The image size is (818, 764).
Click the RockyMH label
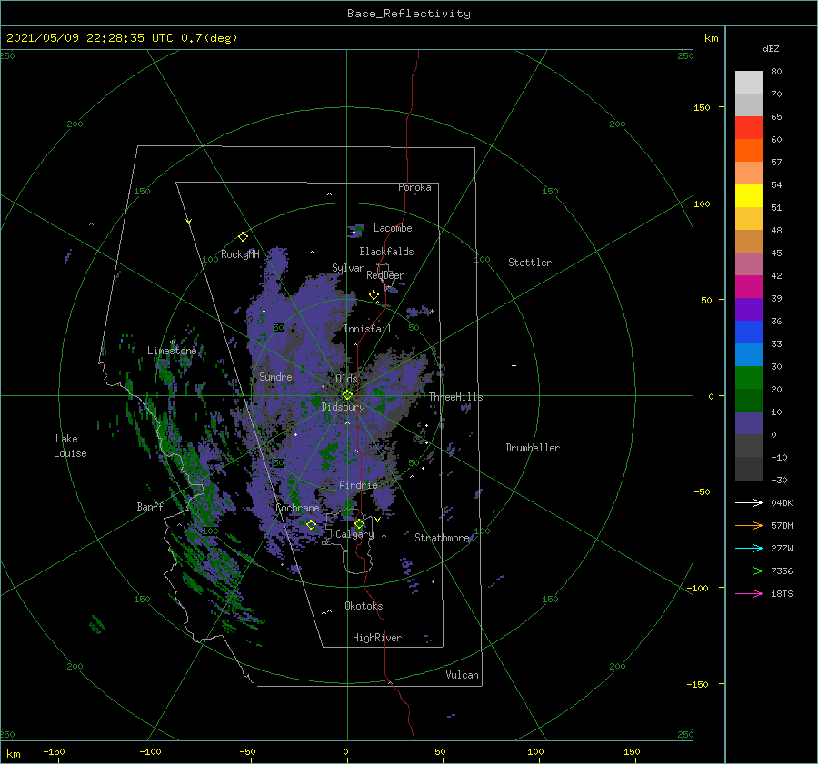point(240,254)
